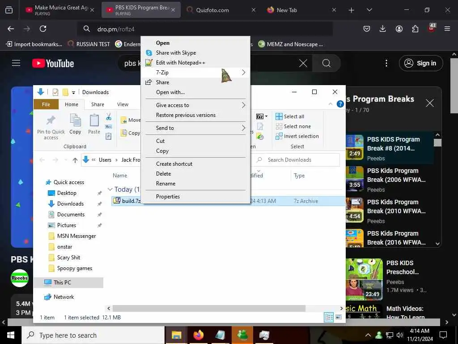This screenshot has width=458, height=344.
Task: Switch to the Quizfoto.com browser tab
Action: point(221,10)
